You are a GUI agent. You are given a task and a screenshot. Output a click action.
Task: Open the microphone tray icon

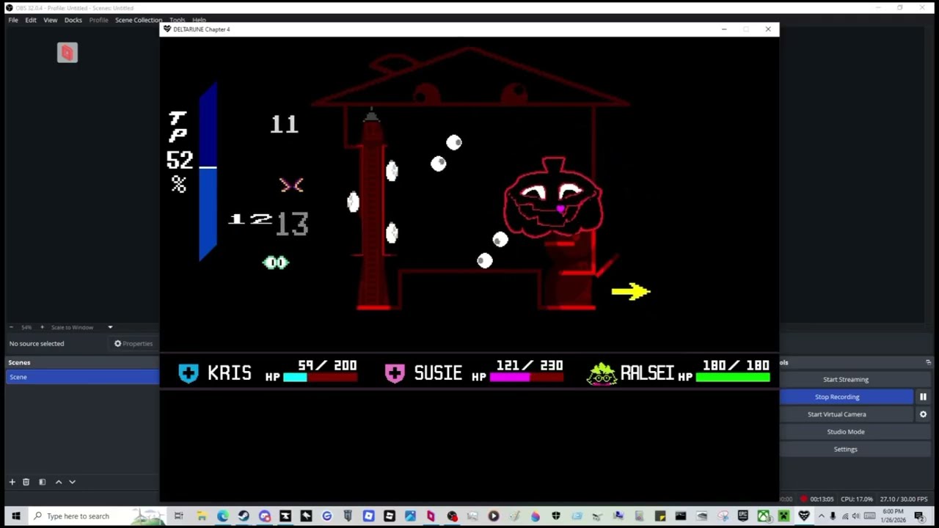pos(833,516)
